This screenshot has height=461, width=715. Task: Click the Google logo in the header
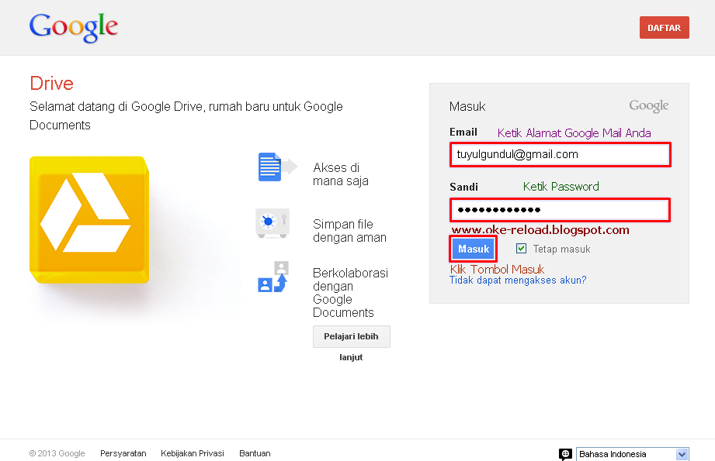click(74, 28)
